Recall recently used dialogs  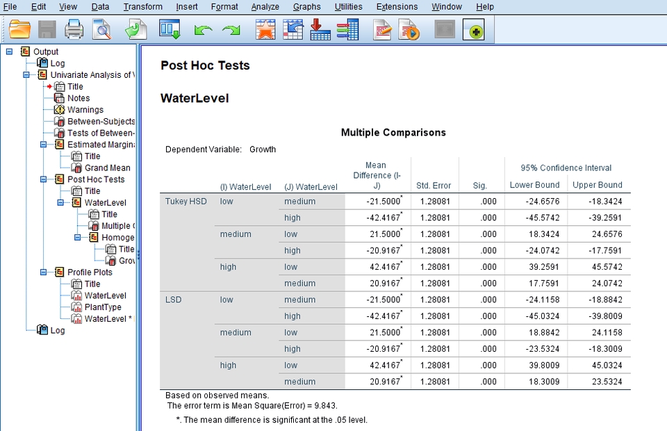click(x=135, y=29)
